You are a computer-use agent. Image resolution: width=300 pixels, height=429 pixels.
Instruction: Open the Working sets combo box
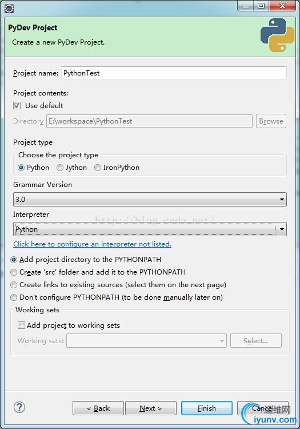146,341
